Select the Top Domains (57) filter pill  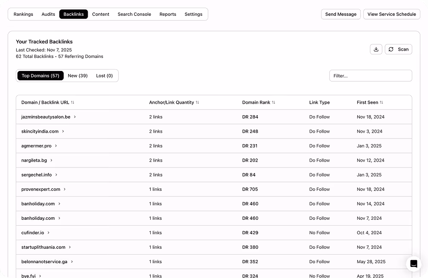[40, 75]
